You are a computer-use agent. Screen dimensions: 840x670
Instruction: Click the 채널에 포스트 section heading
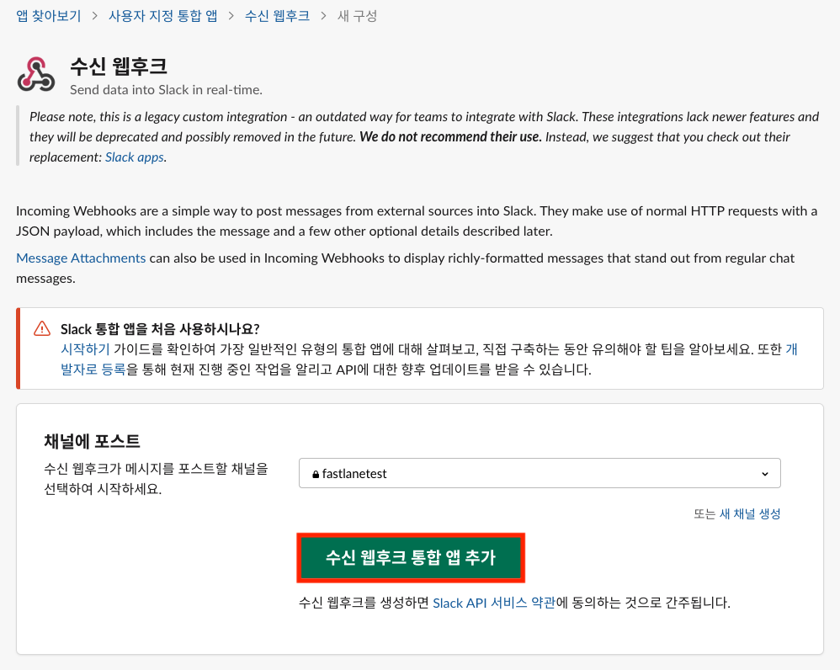(x=92, y=441)
